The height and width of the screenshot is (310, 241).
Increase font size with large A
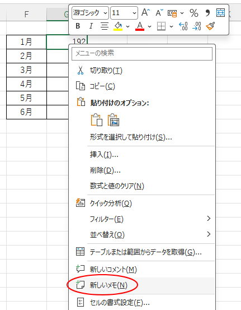tap(145, 13)
